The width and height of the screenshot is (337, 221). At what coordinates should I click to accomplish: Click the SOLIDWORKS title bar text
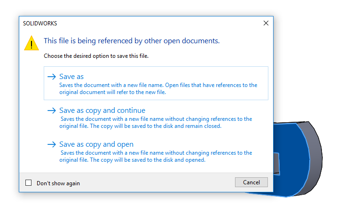tap(40, 23)
